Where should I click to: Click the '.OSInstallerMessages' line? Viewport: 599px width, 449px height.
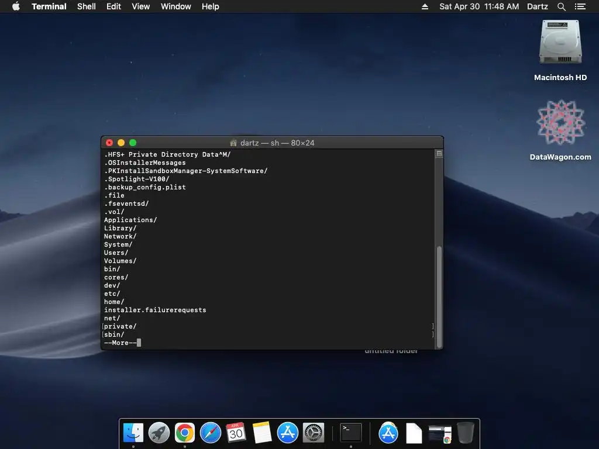145,163
